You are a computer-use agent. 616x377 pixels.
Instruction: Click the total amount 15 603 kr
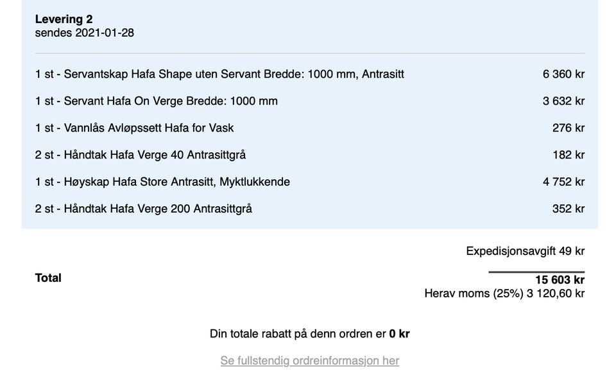coord(560,280)
